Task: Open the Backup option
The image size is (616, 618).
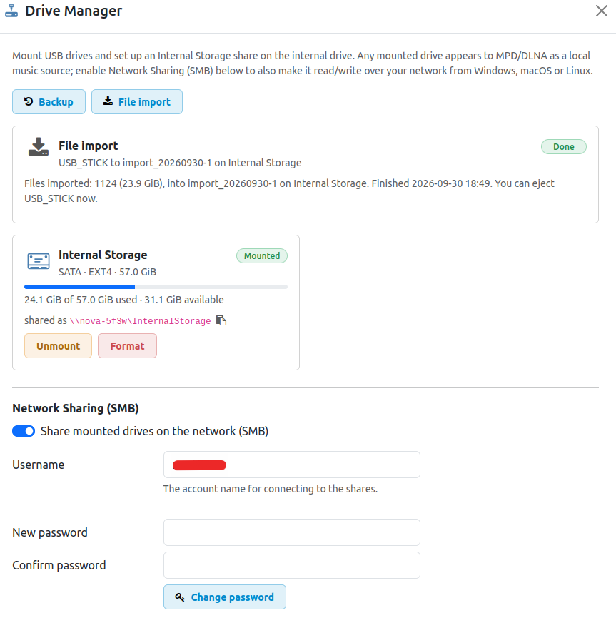Action: click(49, 101)
